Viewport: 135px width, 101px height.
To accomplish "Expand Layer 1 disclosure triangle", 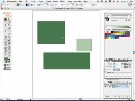I will tap(111, 87).
